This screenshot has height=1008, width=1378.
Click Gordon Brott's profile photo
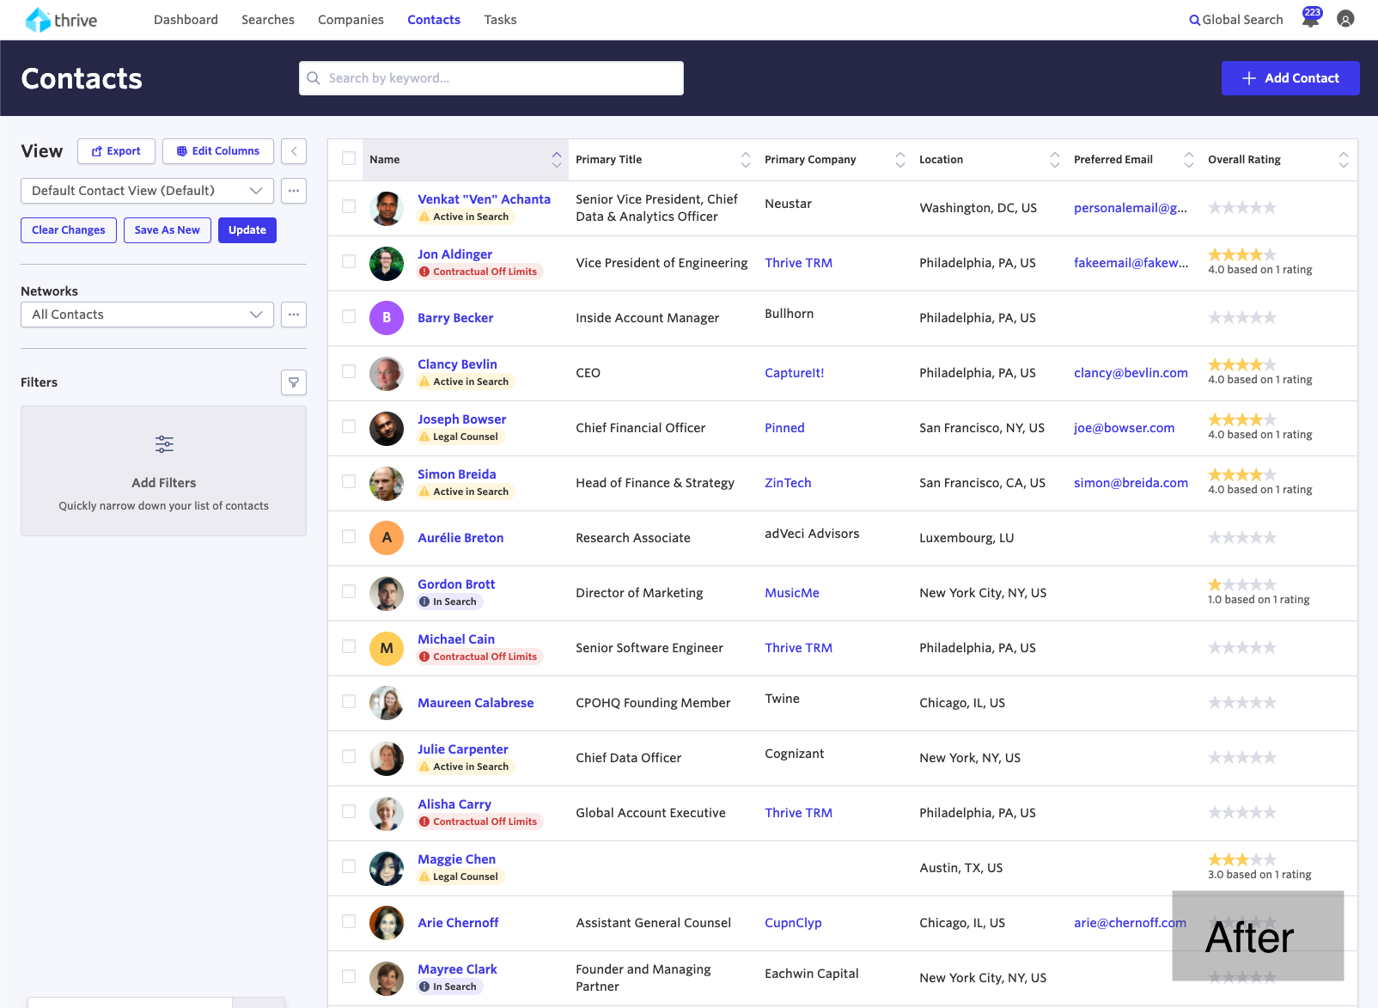point(387,593)
